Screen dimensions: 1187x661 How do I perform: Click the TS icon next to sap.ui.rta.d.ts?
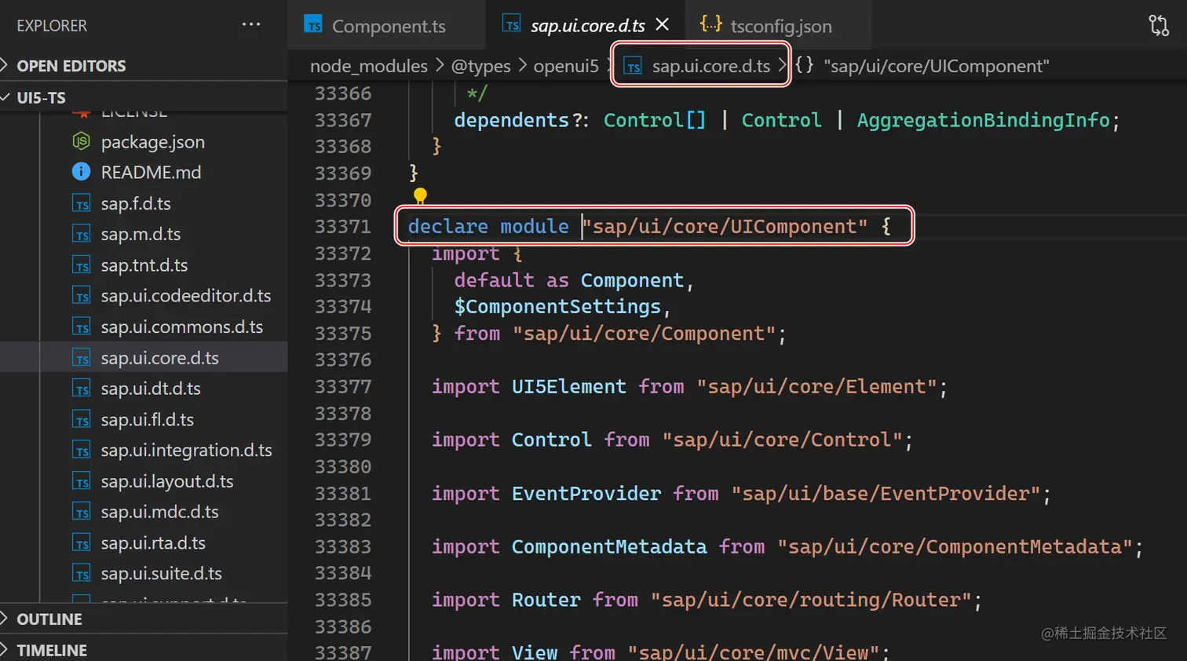pyautogui.click(x=82, y=543)
